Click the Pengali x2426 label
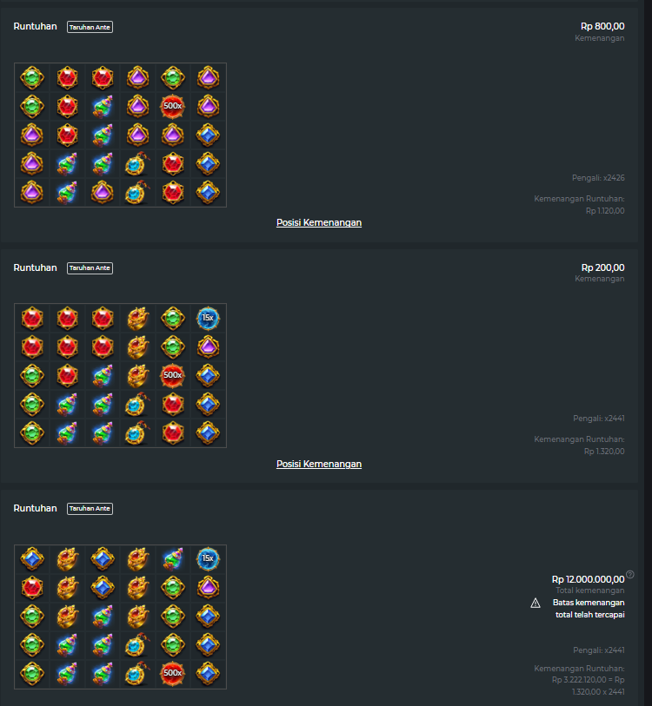 coord(598,178)
